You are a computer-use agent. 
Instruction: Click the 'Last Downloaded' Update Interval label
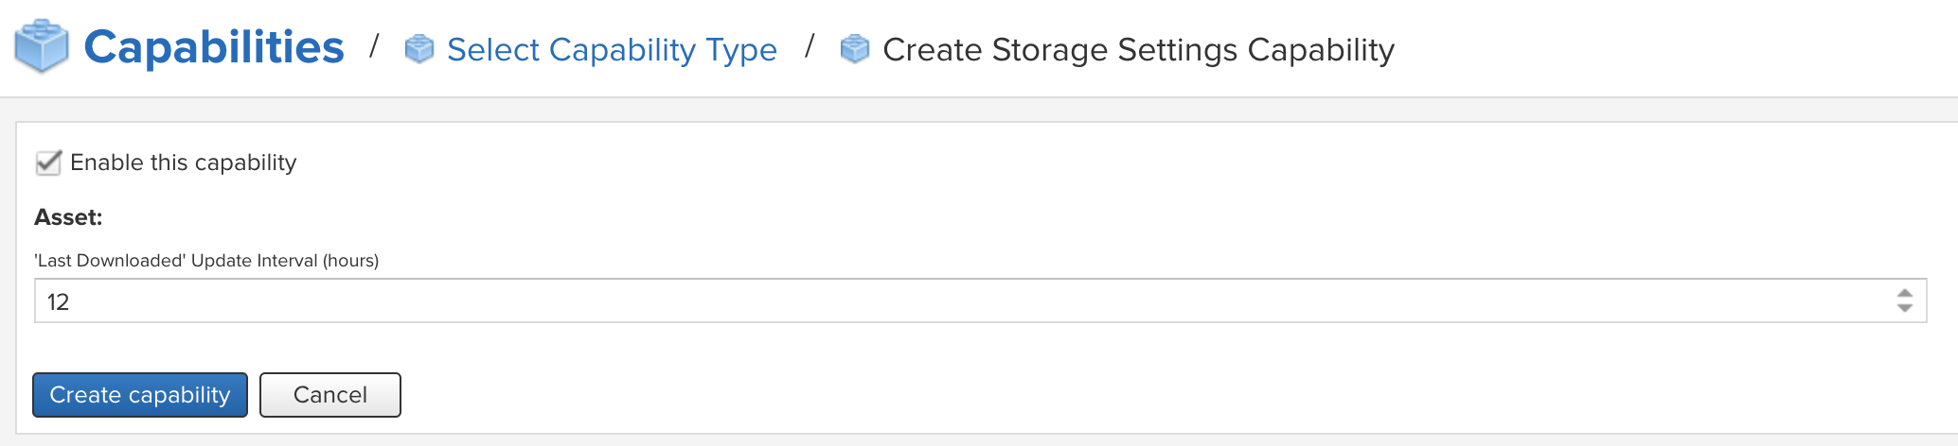pyautogui.click(x=206, y=261)
